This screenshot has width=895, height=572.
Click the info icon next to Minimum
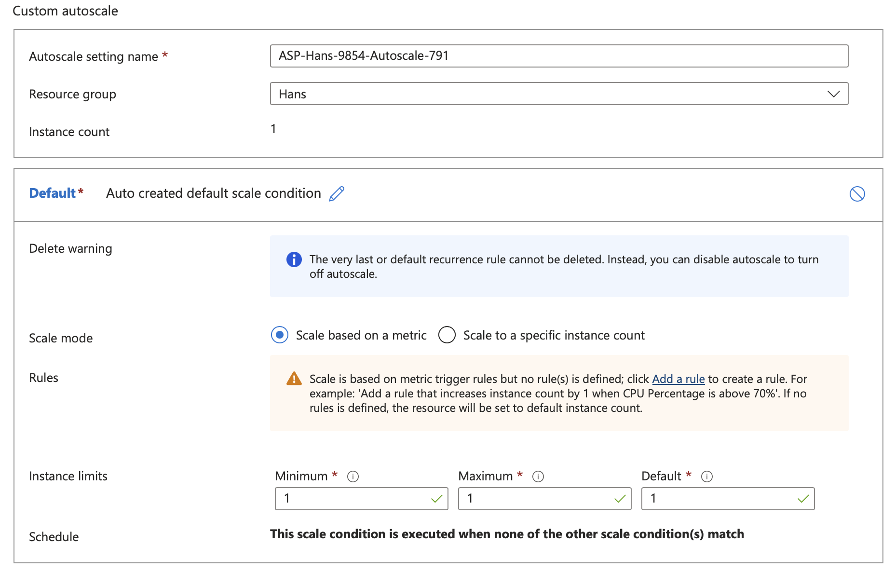point(353,477)
